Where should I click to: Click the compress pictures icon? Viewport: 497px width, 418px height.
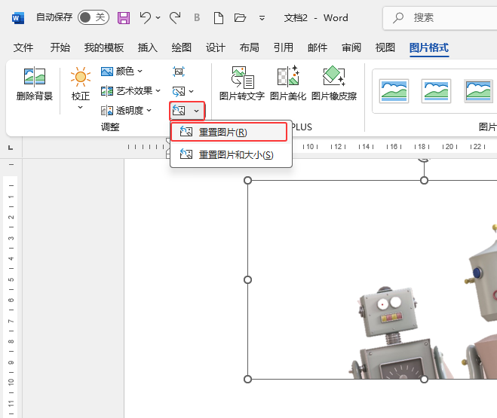(x=179, y=72)
